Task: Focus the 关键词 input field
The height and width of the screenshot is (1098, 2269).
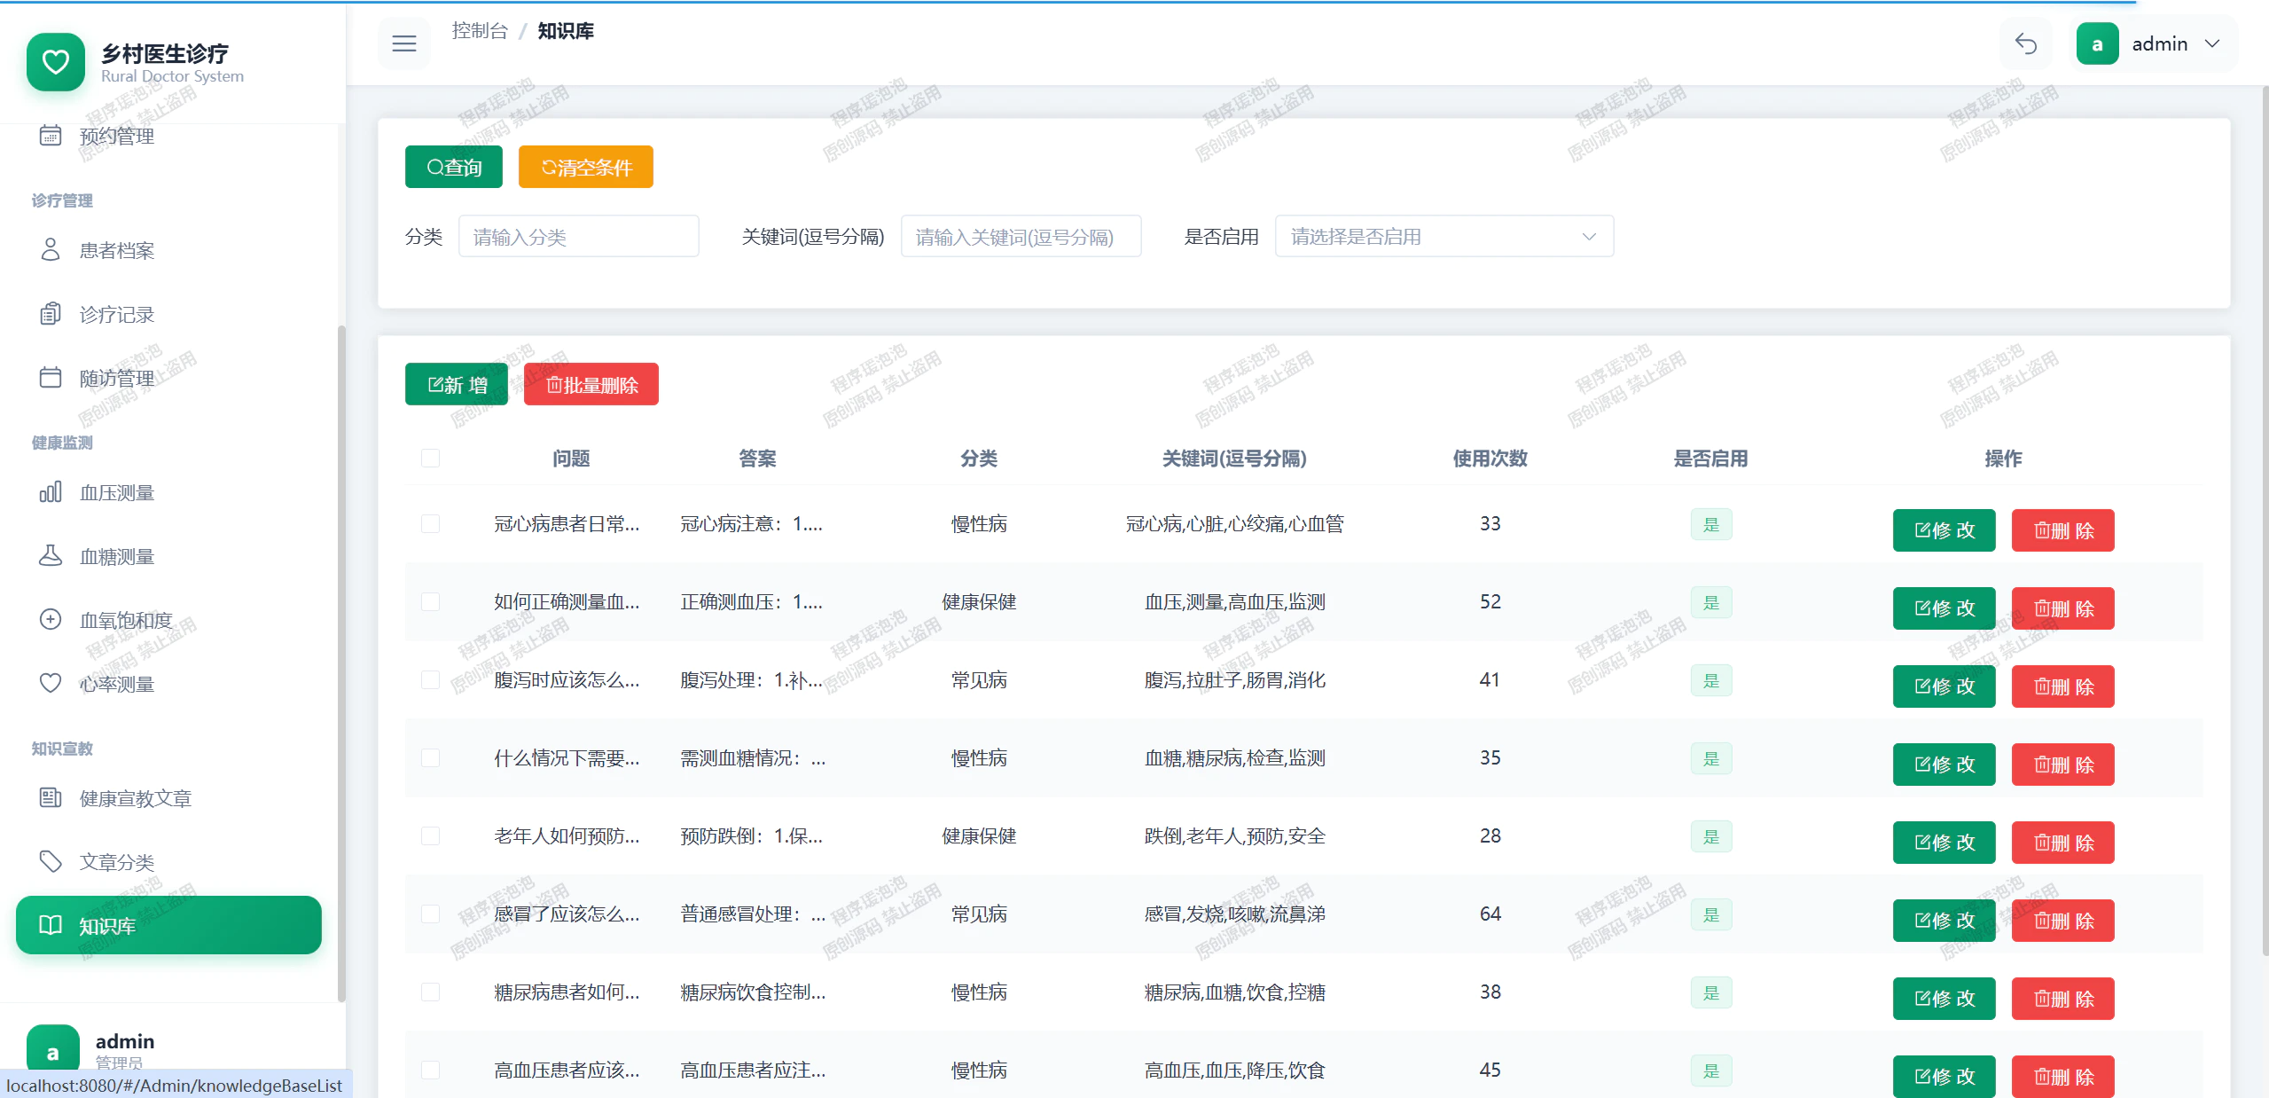Action: (x=1021, y=237)
